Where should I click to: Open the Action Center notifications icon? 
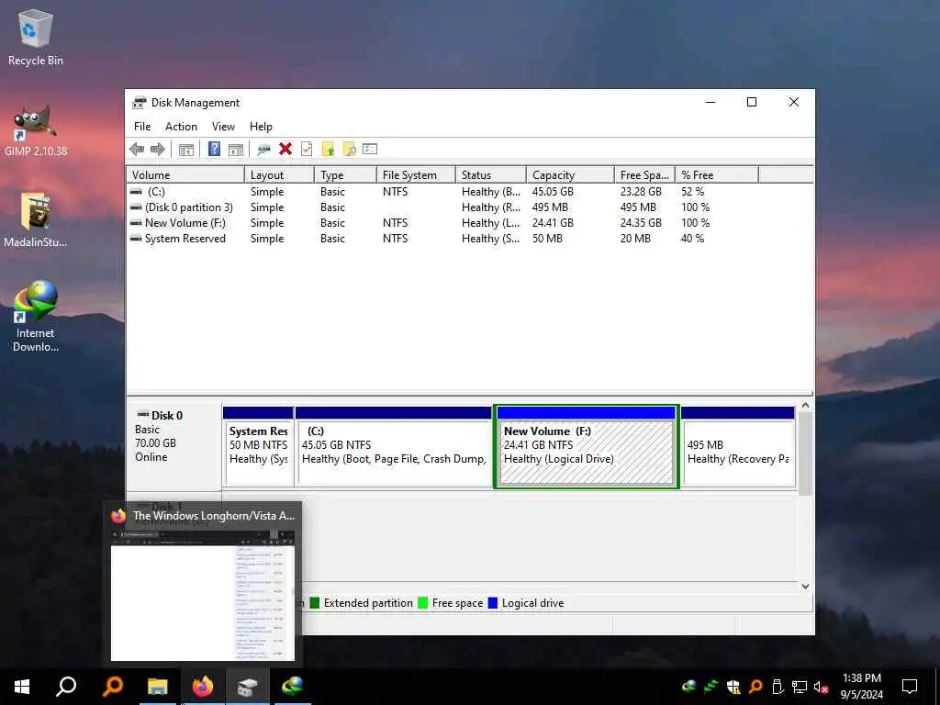click(x=910, y=687)
